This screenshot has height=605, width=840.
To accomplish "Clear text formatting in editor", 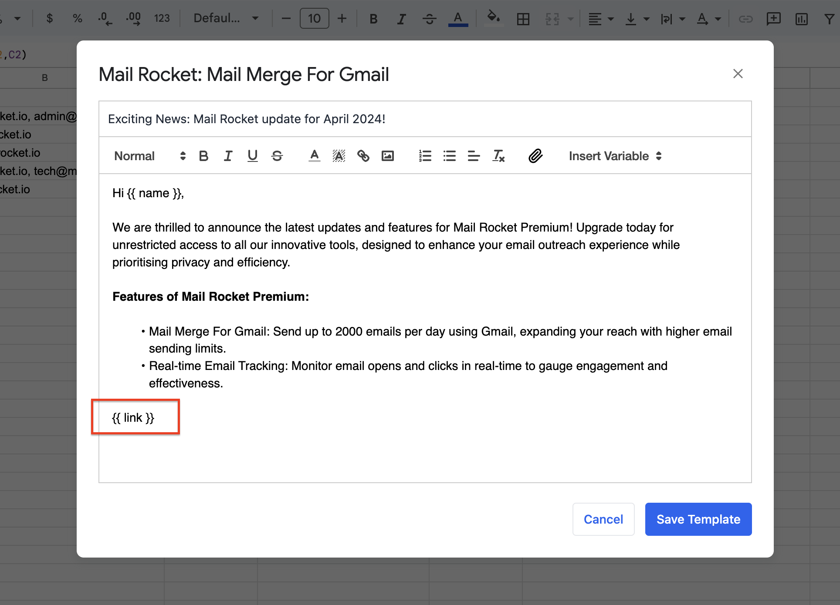I will (498, 156).
